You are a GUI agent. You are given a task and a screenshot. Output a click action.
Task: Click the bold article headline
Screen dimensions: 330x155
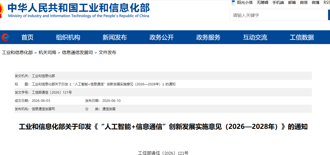click(163, 127)
